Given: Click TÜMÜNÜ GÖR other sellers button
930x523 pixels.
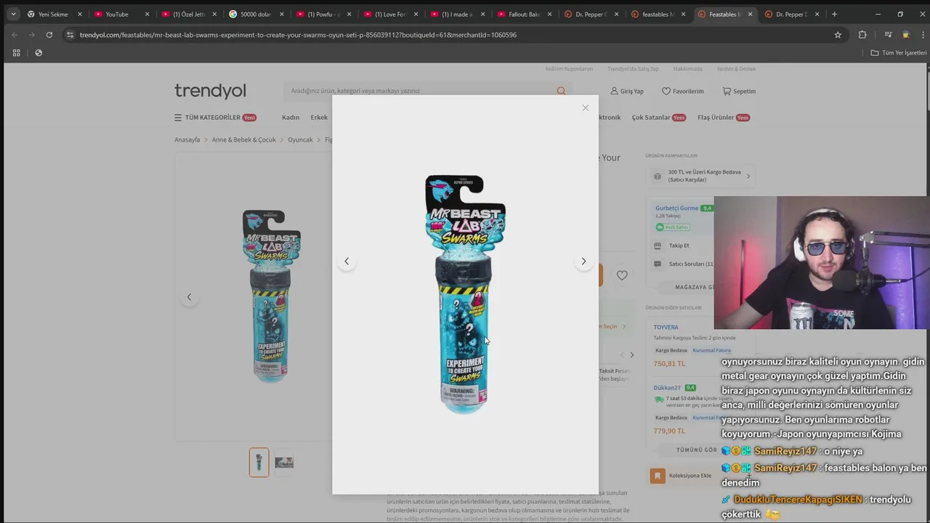Looking at the screenshot, I should (697, 450).
